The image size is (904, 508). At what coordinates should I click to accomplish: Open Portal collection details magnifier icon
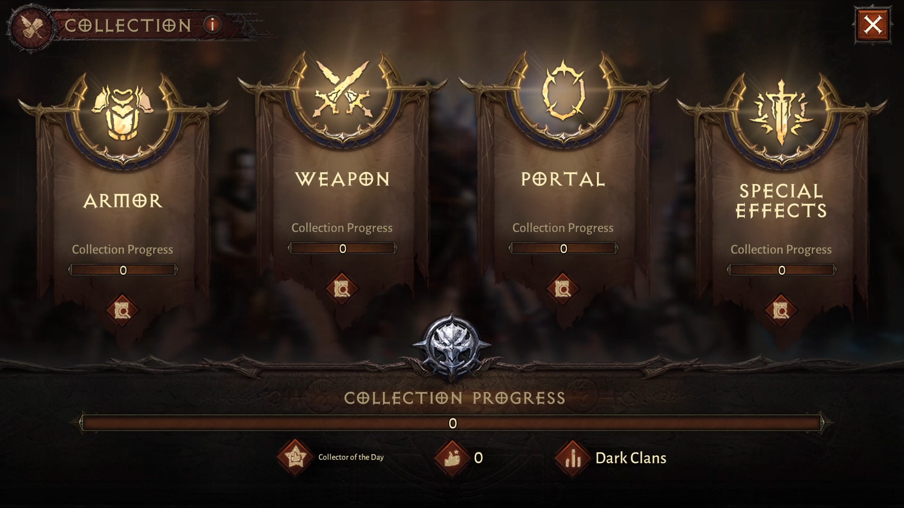(563, 289)
